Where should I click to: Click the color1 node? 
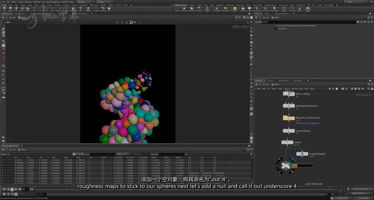tap(287, 142)
